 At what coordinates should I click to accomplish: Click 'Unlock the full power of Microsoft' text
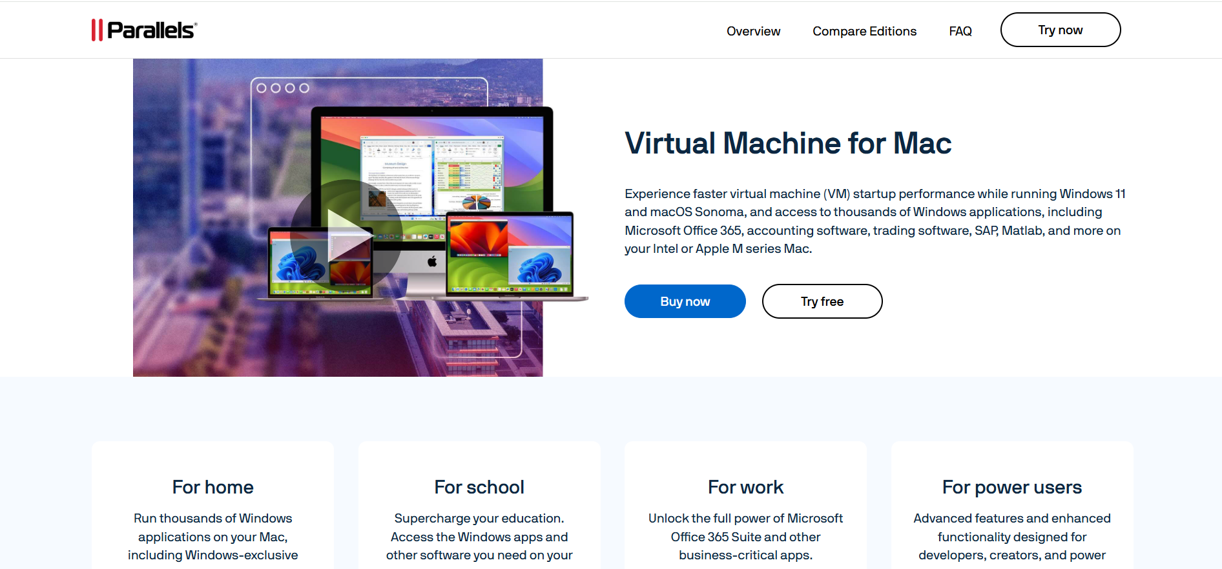click(x=745, y=518)
